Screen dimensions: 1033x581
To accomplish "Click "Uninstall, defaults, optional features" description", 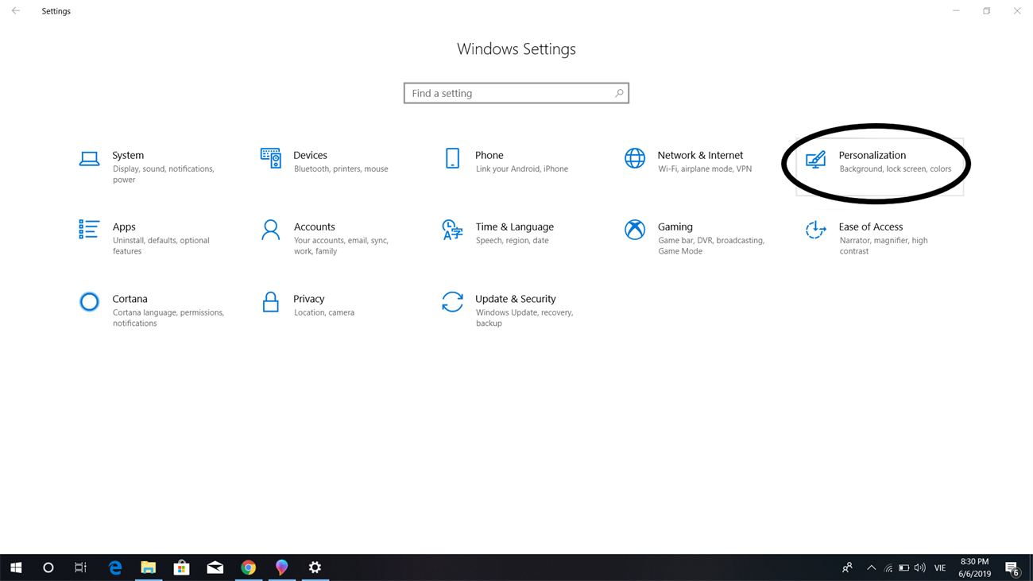I will point(161,246).
